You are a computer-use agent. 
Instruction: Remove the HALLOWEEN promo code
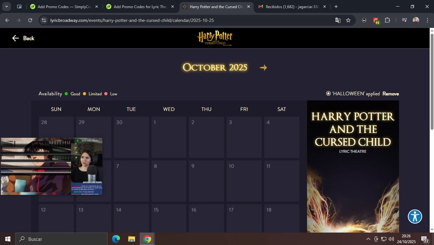(391, 94)
